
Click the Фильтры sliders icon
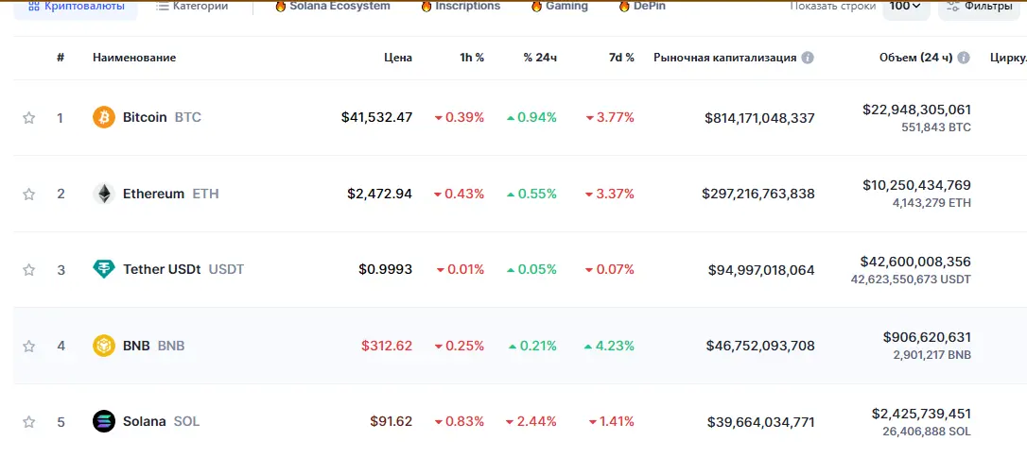955,7
